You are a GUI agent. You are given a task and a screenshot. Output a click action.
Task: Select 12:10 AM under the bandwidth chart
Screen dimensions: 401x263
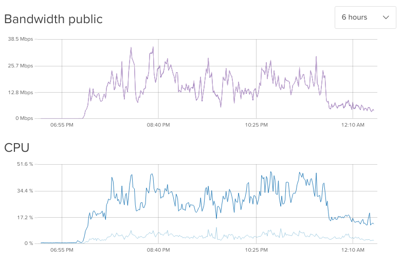(x=353, y=125)
